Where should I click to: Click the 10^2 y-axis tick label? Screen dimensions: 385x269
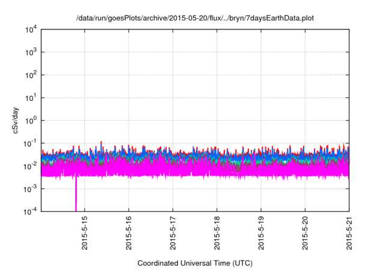(31, 75)
